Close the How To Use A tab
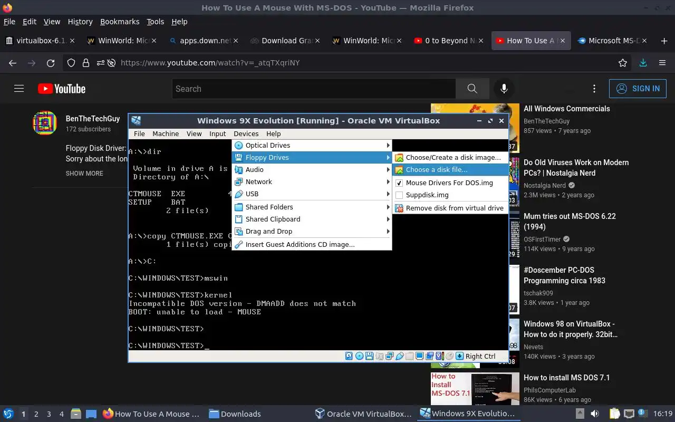Screen dimensions: 675x422 click(x=562, y=41)
